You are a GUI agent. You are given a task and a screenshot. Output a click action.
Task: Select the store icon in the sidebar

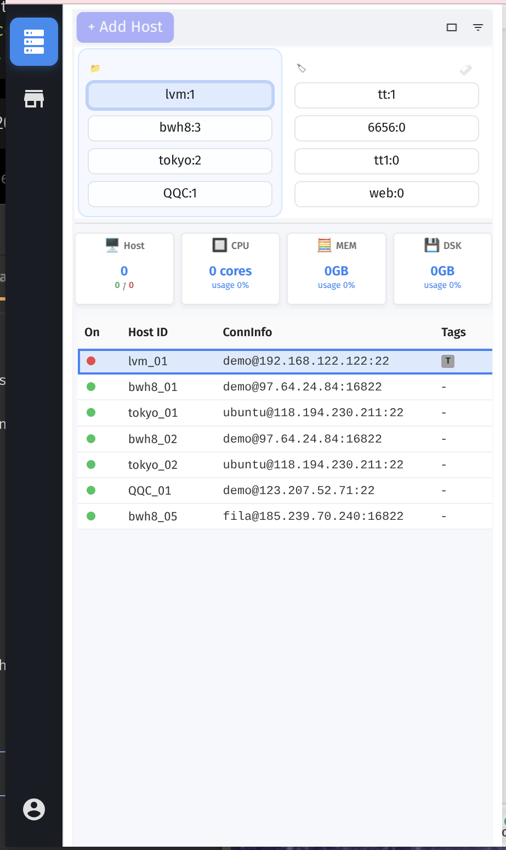tap(34, 99)
